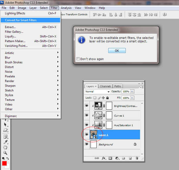Create new adjustment layer icon
Image resolution: width=179 pixels, height=170 pixels.
pos(117,158)
